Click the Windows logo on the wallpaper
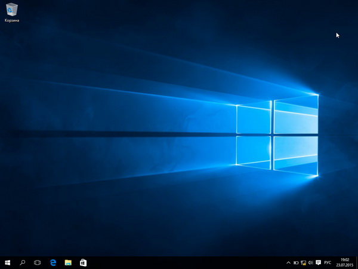The height and width of the screenshot is (269, 358). pos(276,133)
